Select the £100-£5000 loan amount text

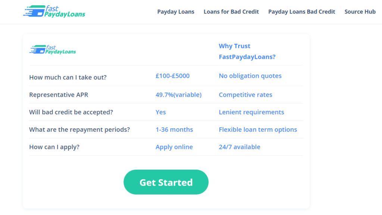[x=172, y=76]
